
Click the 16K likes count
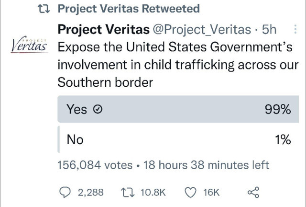tap(211, 193)
